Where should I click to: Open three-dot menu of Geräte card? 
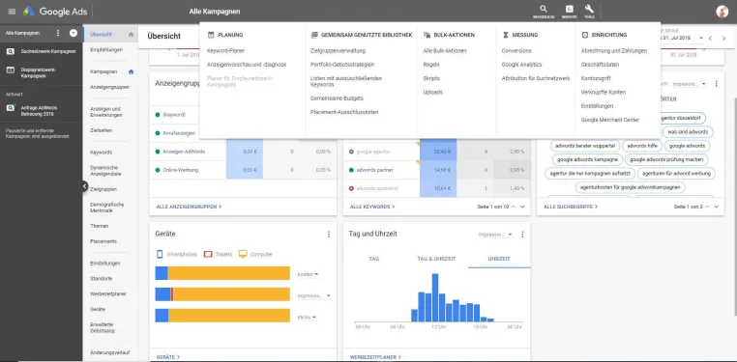[329, 234]
